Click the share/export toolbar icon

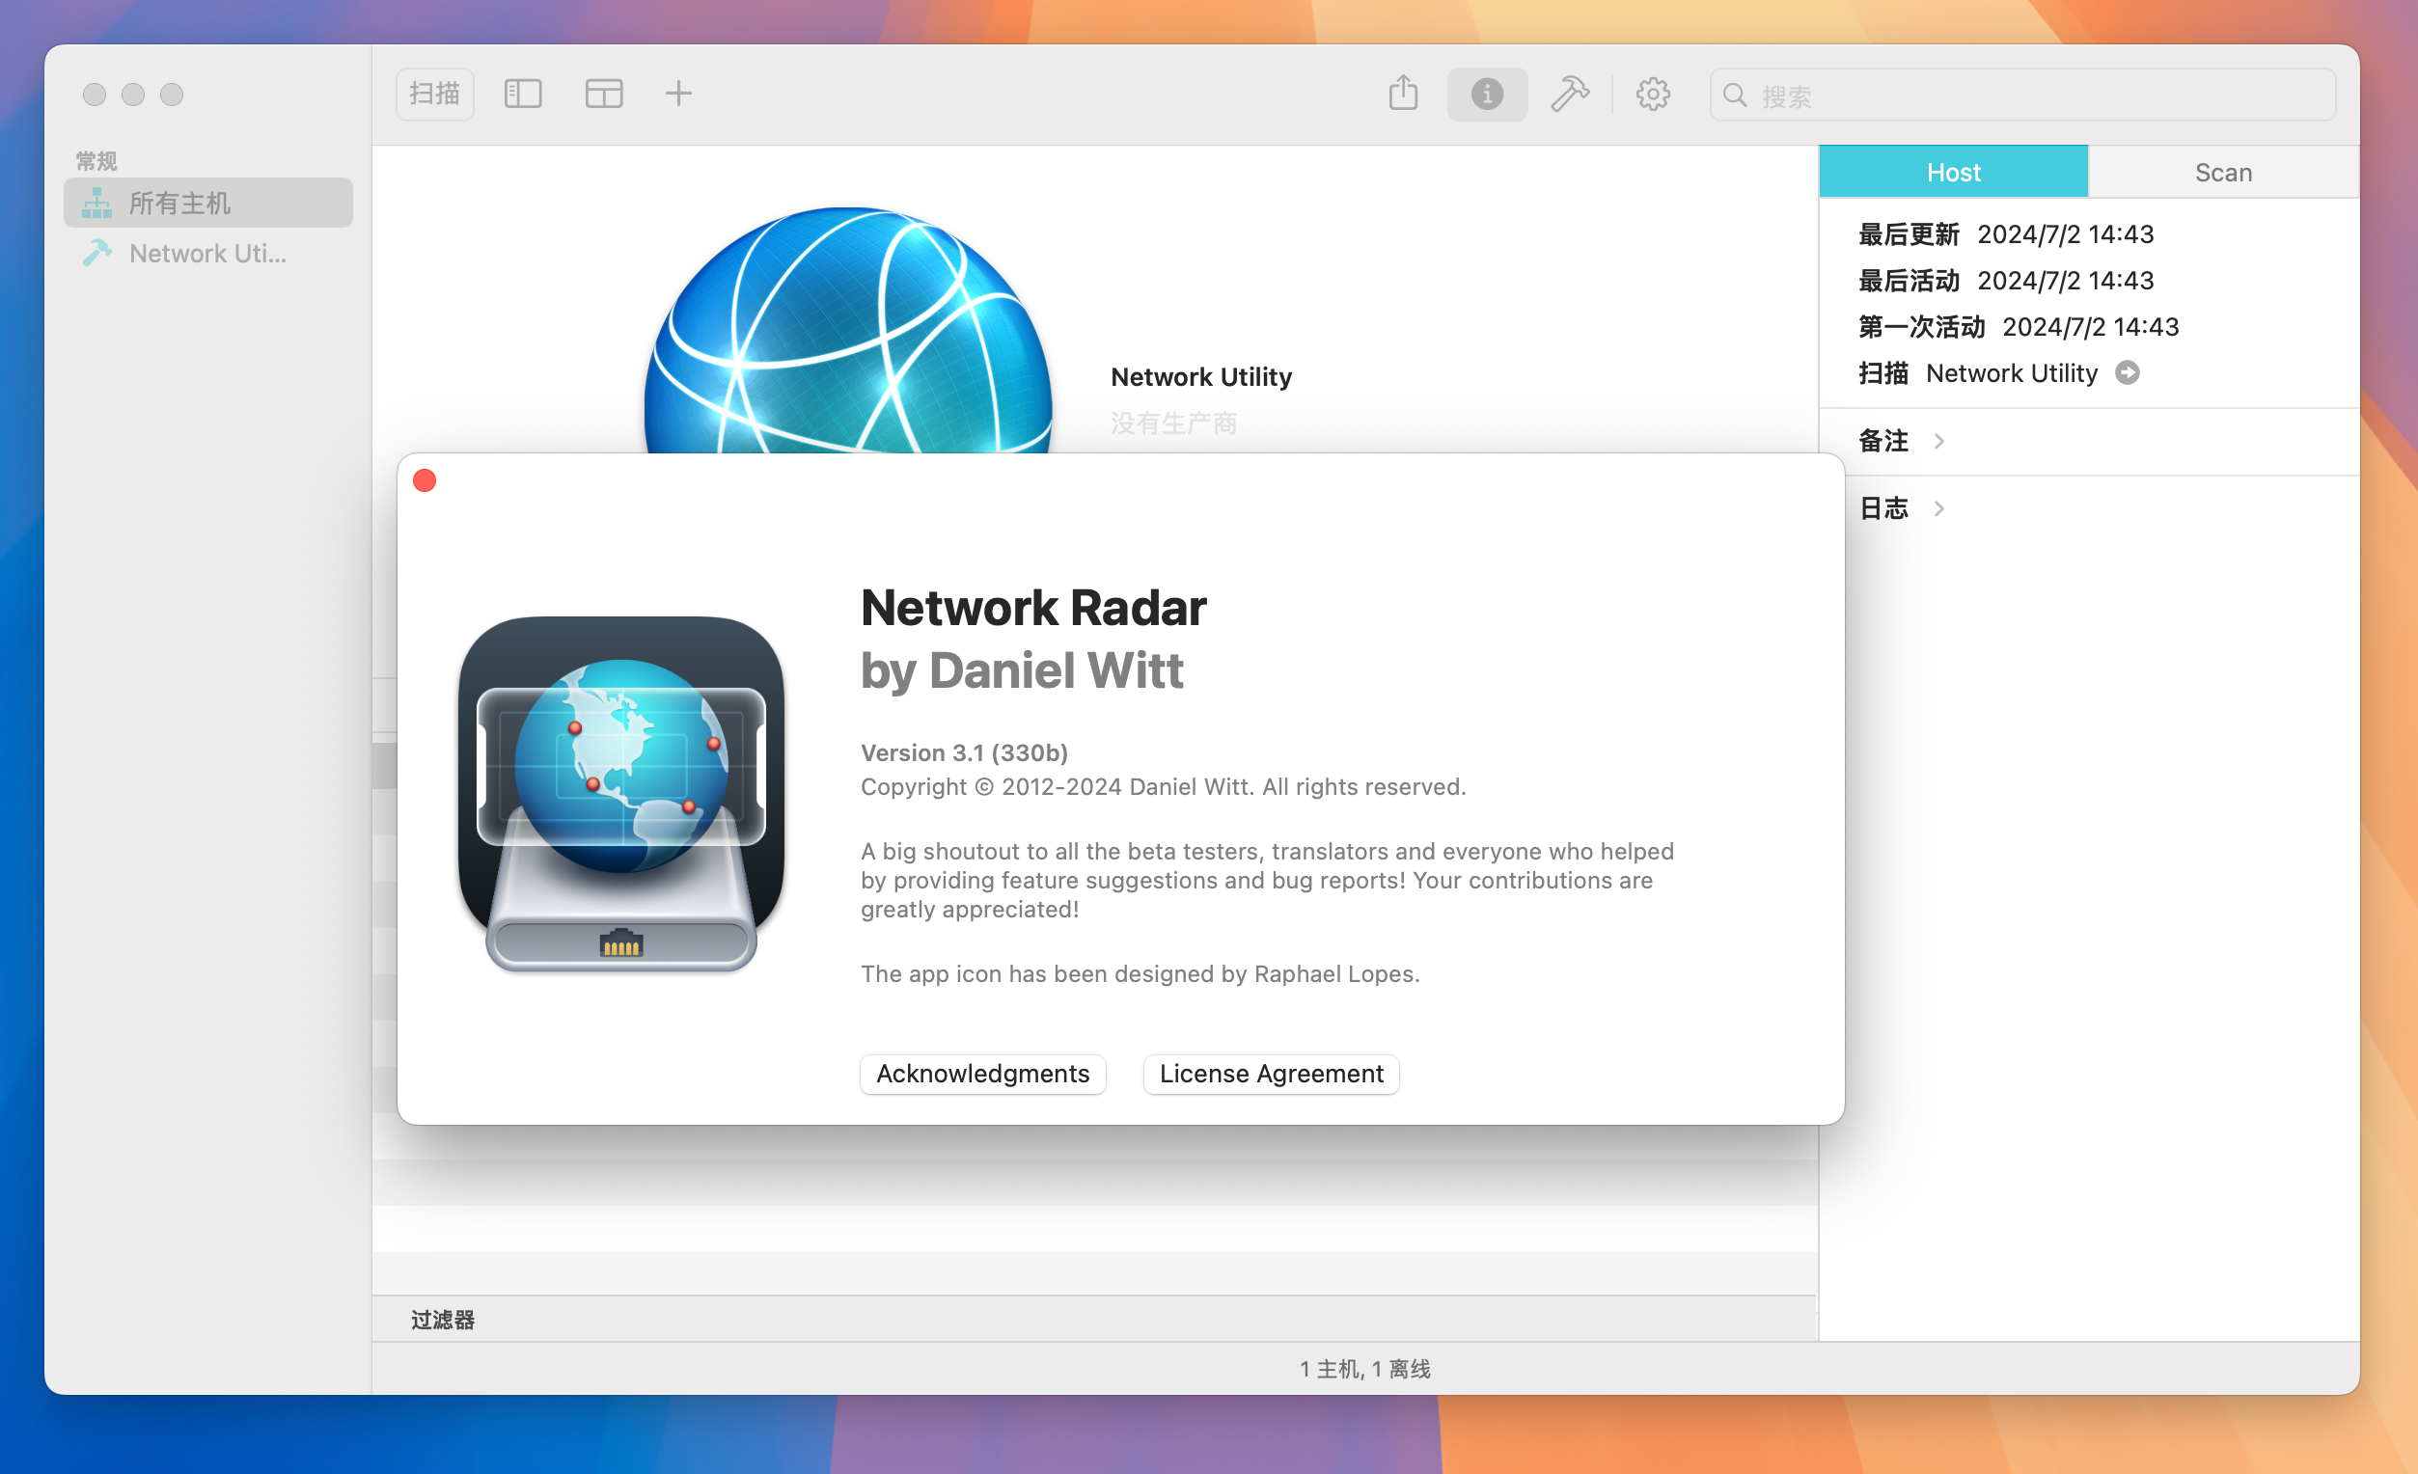click(1404, 95)
